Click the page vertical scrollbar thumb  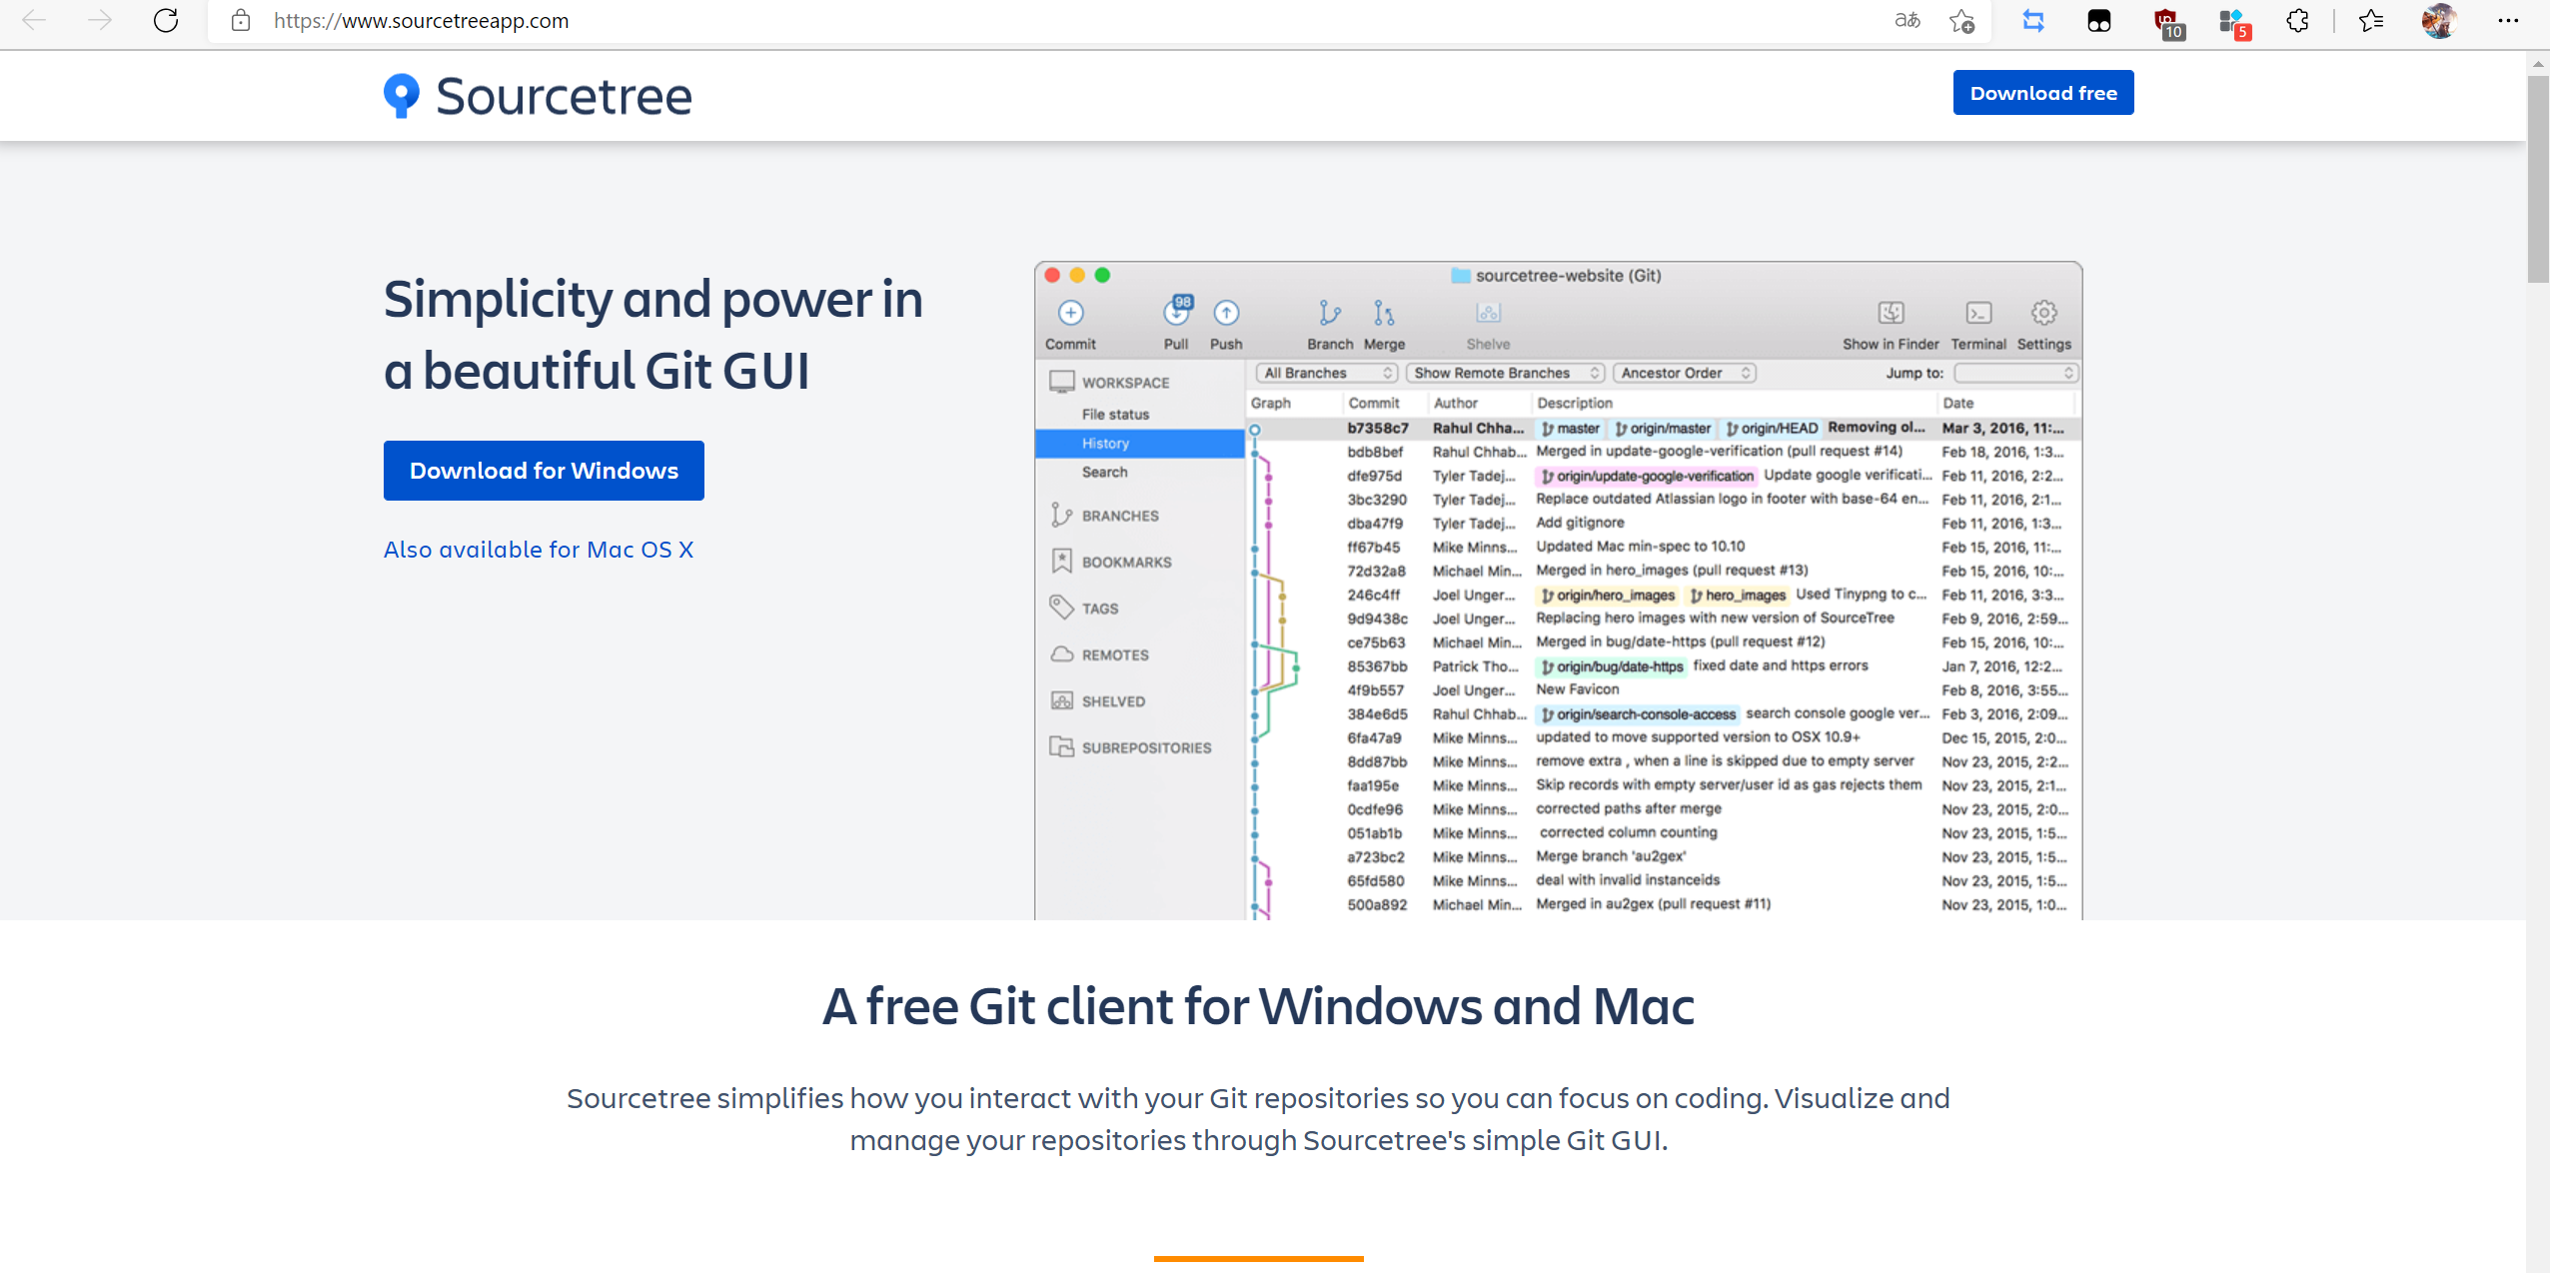pos(2538,180)
